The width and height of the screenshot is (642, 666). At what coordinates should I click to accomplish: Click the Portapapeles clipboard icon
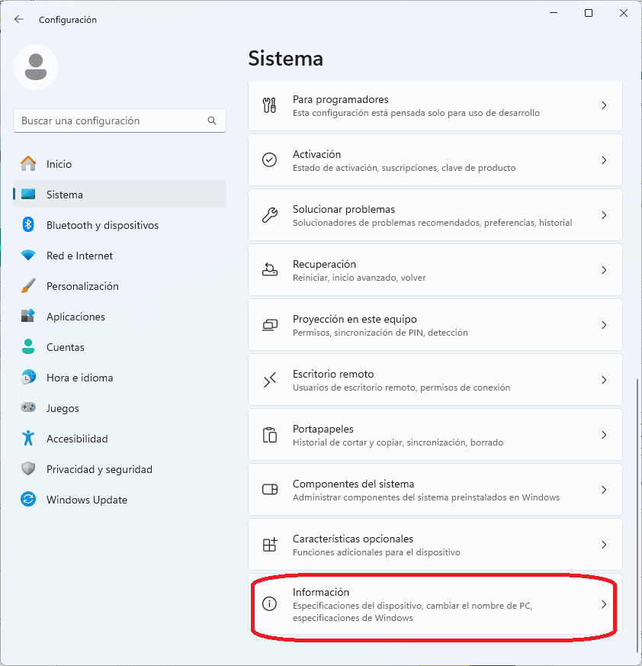point(270,435)
